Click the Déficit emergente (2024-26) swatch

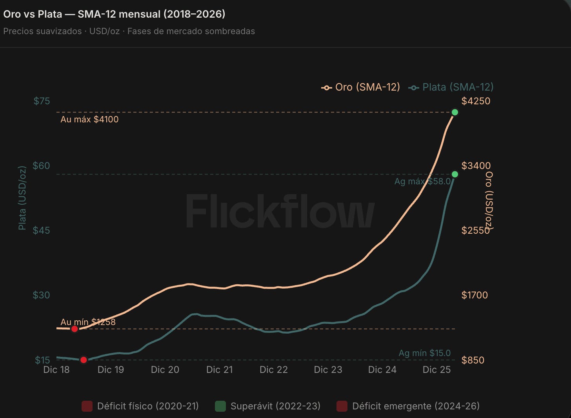click(342, 406)
